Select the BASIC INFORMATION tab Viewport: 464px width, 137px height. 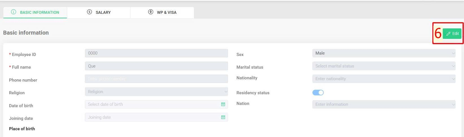[35, 12]
